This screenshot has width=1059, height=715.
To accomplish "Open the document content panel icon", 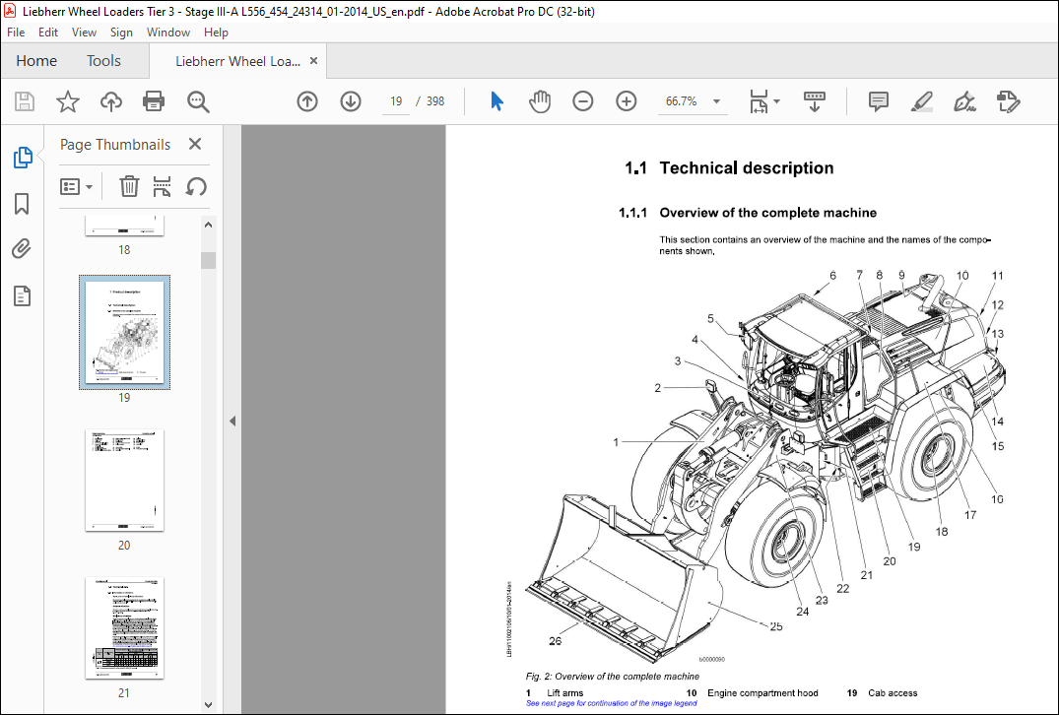I will pos(22,295).
